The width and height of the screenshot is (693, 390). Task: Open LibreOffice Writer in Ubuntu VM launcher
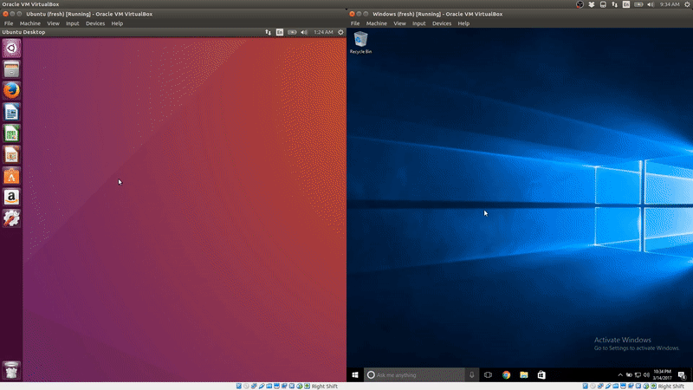(11, 112)
